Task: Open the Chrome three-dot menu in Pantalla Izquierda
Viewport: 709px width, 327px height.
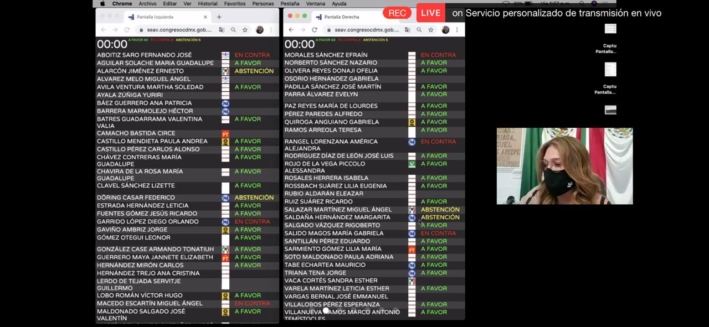Action: 271,30
